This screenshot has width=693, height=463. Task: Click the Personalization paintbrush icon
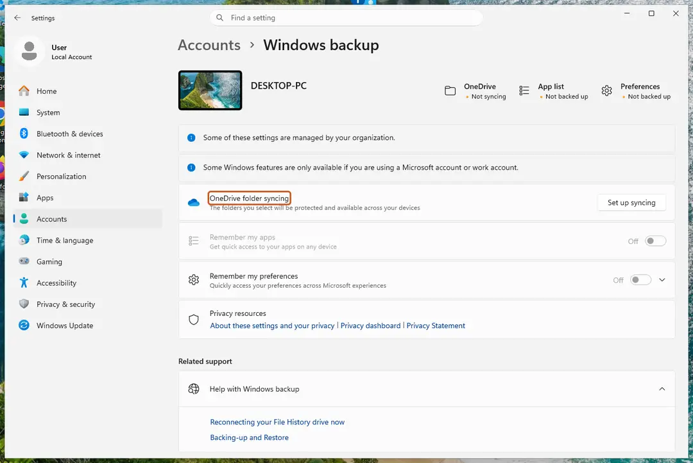(24, 176)
